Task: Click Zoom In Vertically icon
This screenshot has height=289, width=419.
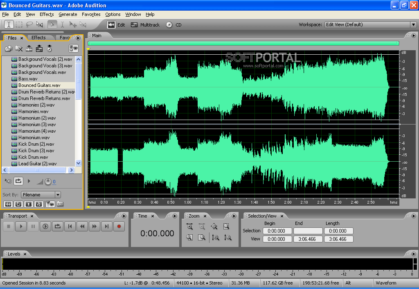Action: tap(216, 238)
